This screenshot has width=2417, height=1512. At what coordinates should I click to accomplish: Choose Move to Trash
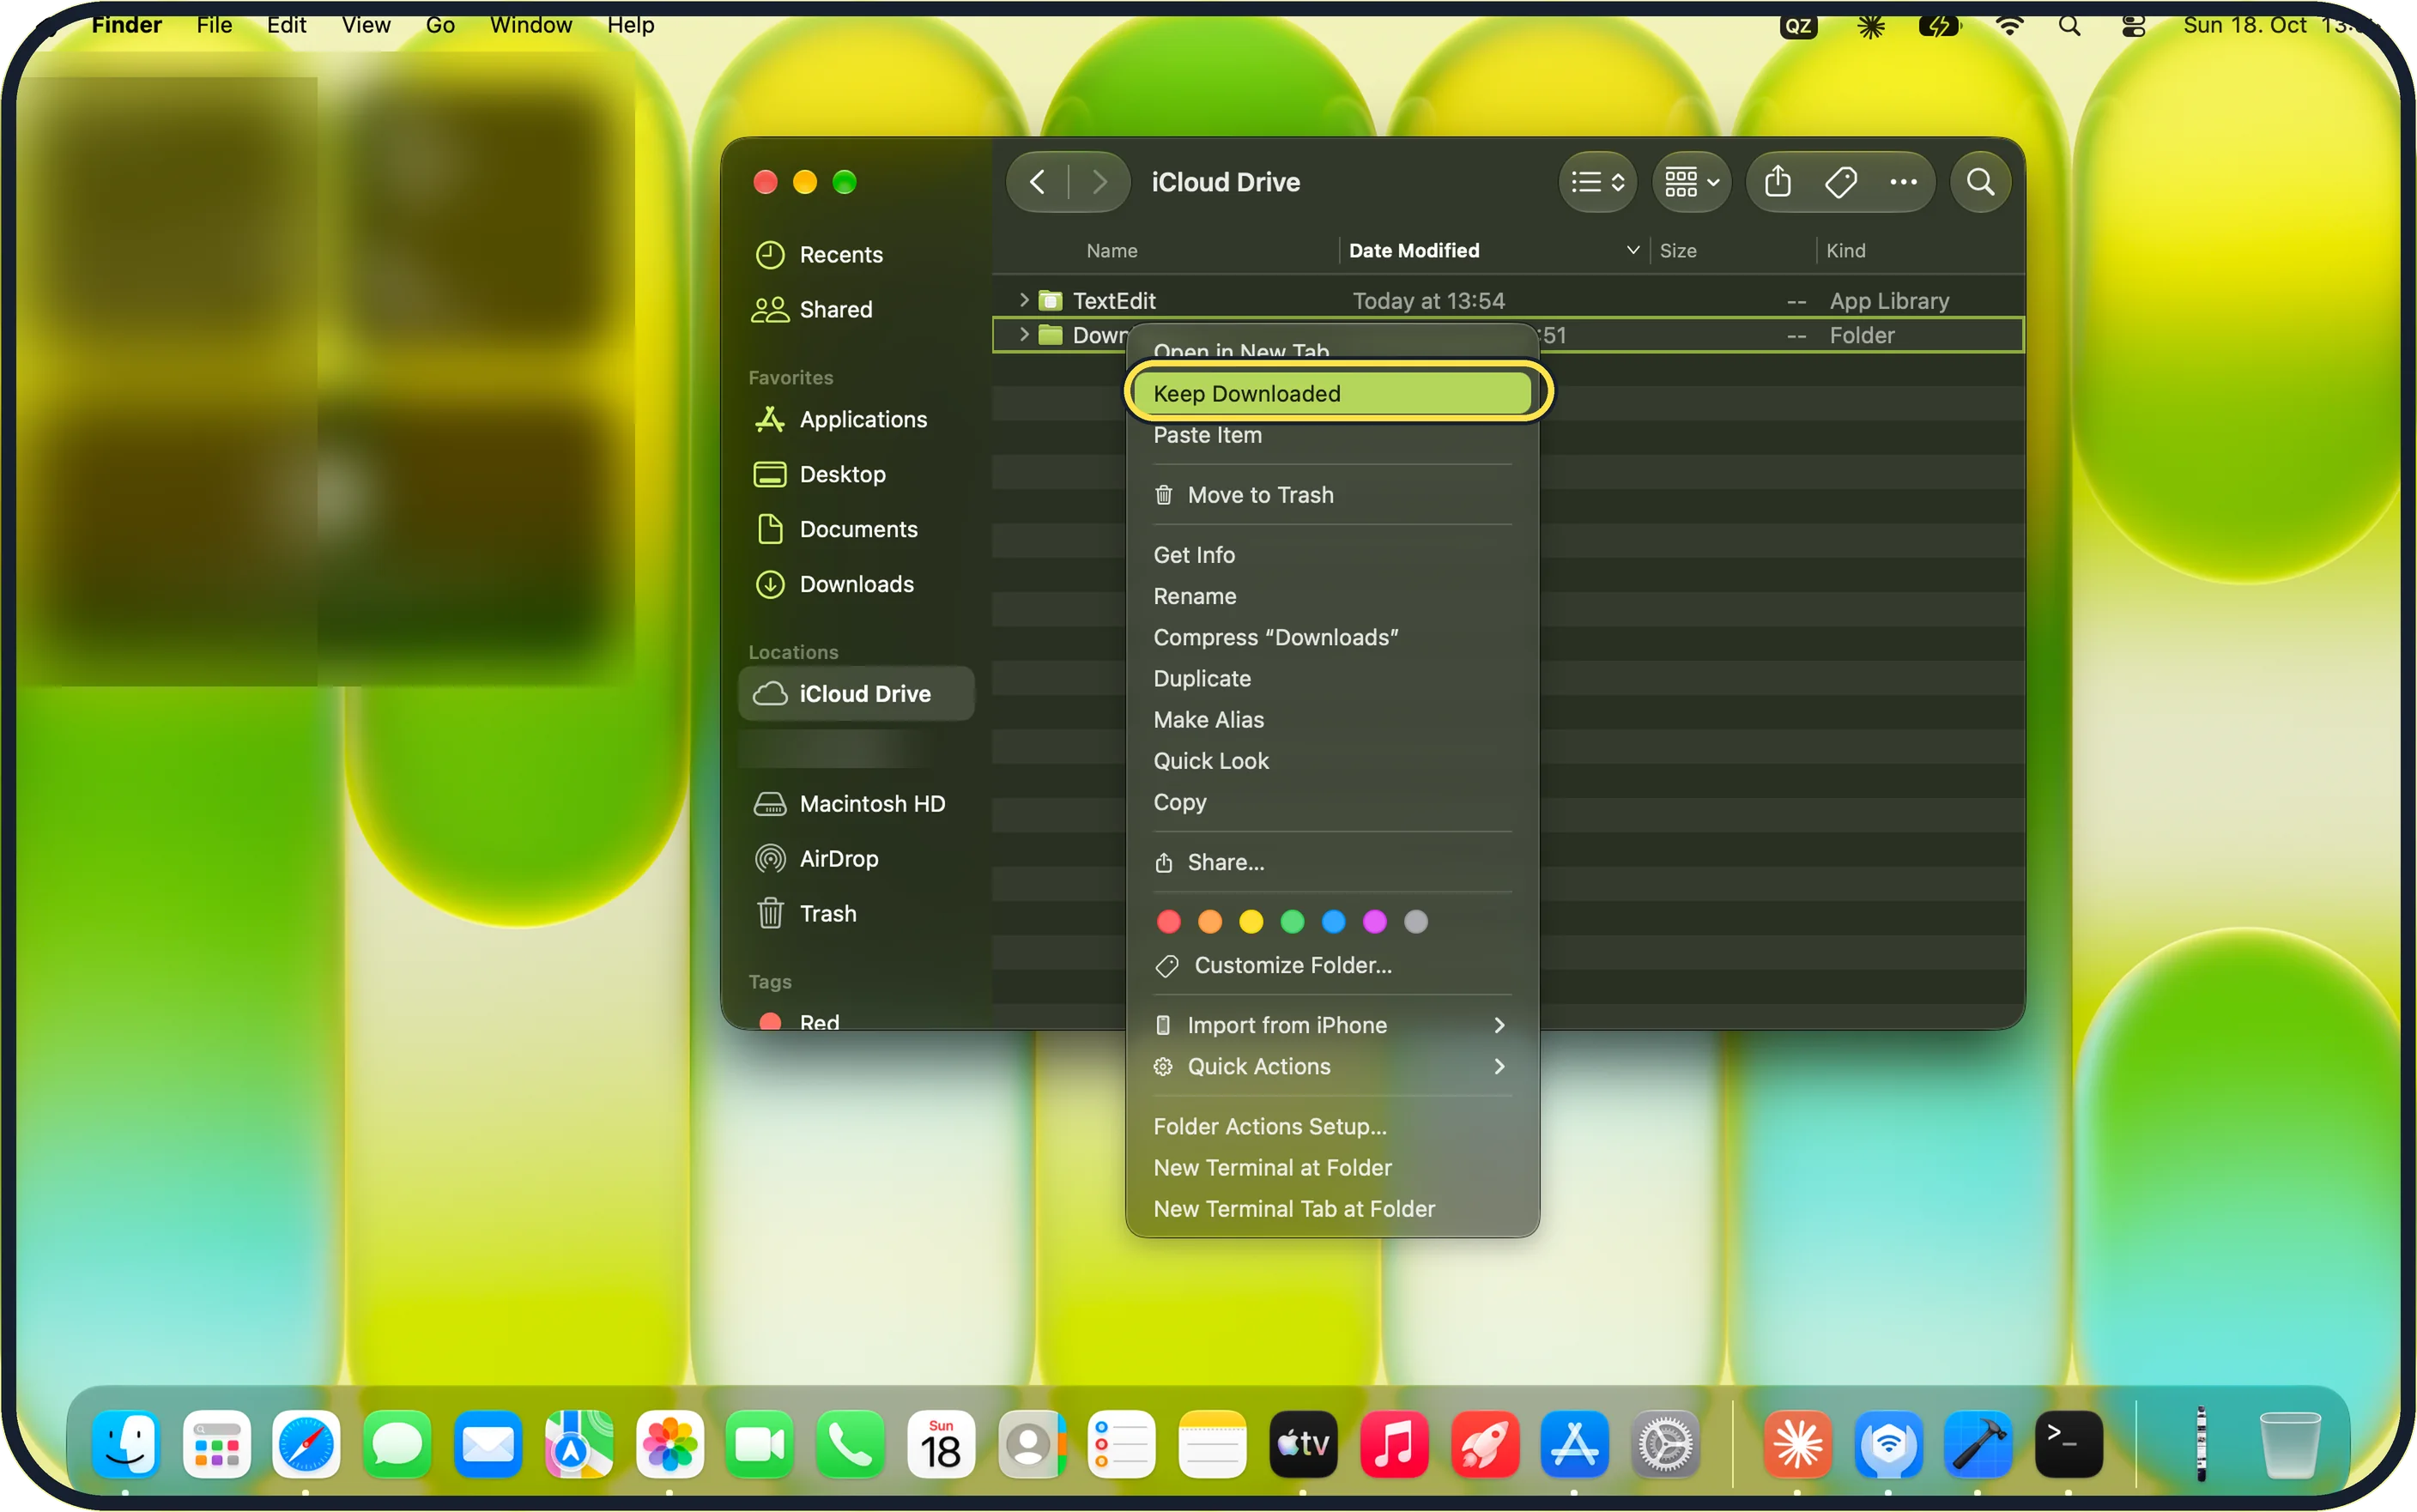click(x=1331, y=495)
